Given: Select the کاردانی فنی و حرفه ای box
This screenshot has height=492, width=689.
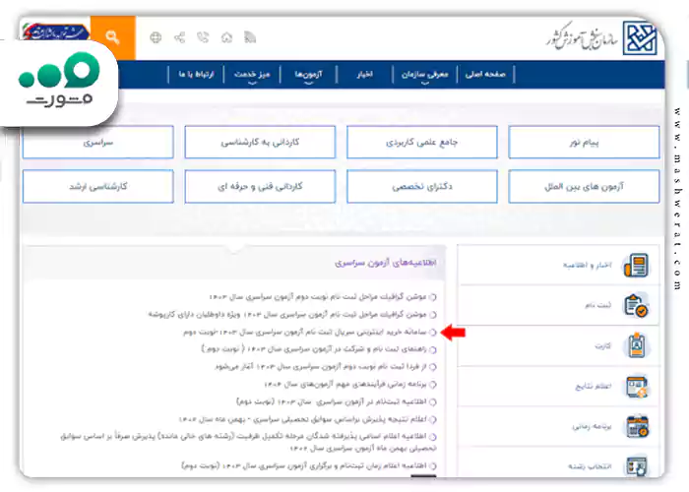Looking at the screenshot, I should [260, 187].
